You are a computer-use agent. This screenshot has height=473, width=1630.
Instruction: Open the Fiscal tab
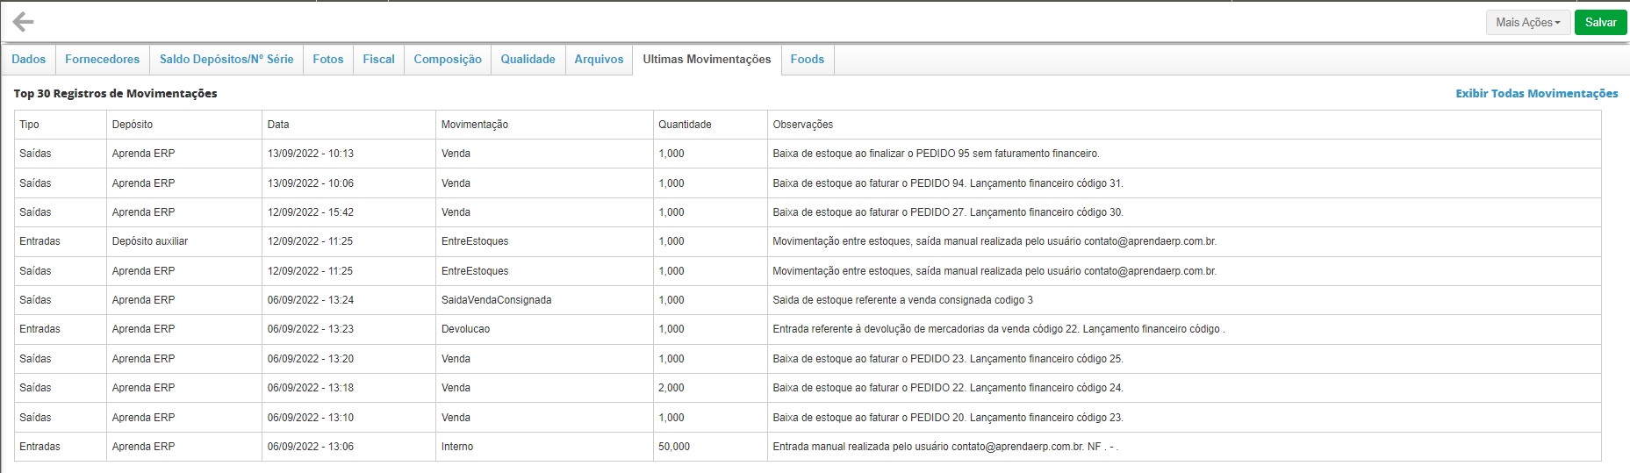378,60
